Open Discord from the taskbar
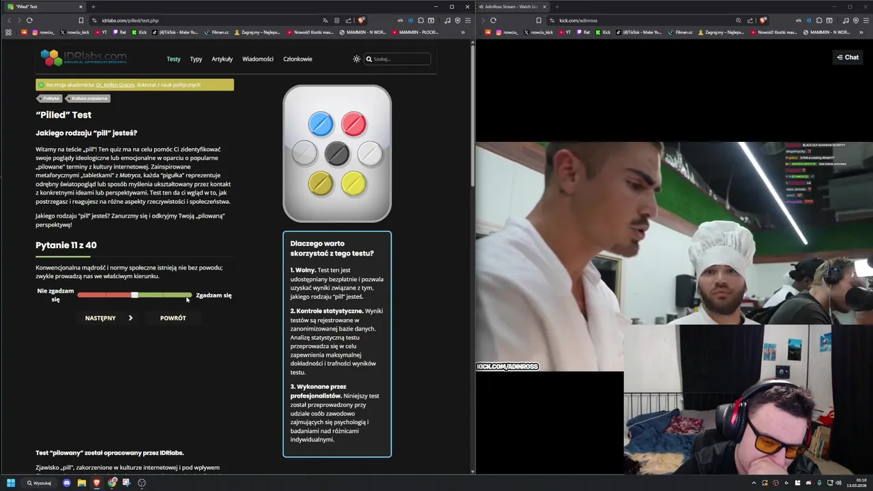Image resolution: width=873 pixels, height=491 pixels. pos(67,483)
